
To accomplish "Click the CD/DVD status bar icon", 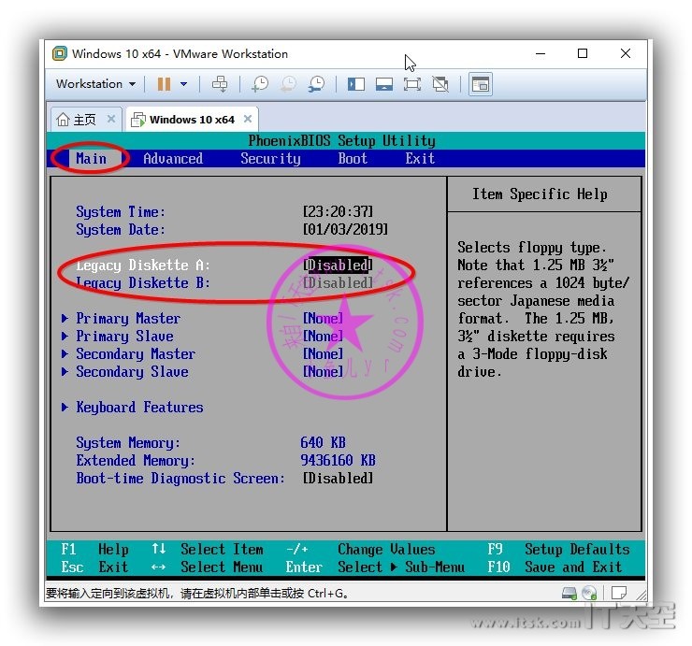I will tap(589, 593).
